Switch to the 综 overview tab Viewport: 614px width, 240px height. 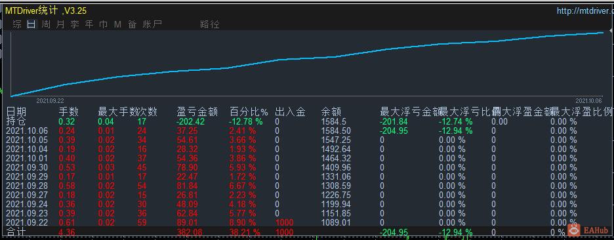tap(17, 24)
